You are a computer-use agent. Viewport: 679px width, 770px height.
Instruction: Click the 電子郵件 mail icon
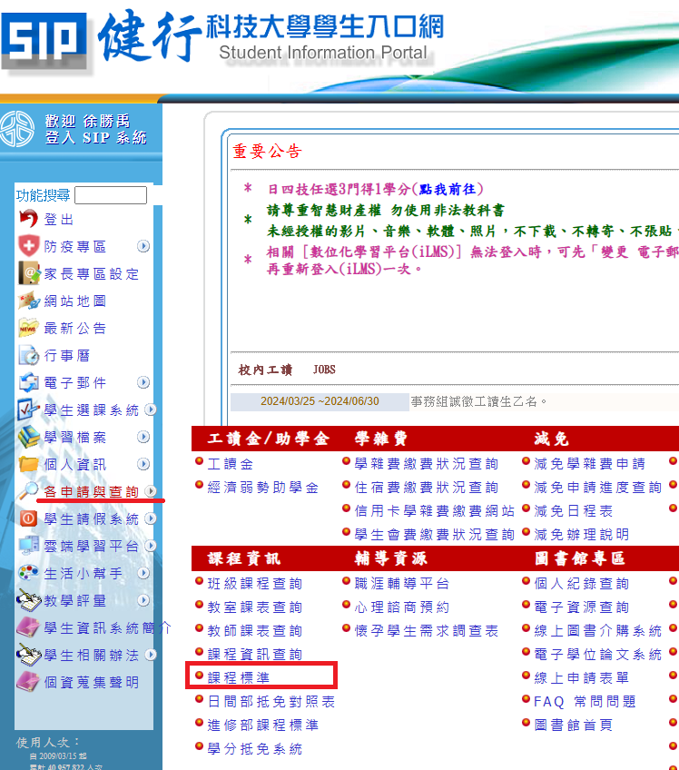point(28,382)
